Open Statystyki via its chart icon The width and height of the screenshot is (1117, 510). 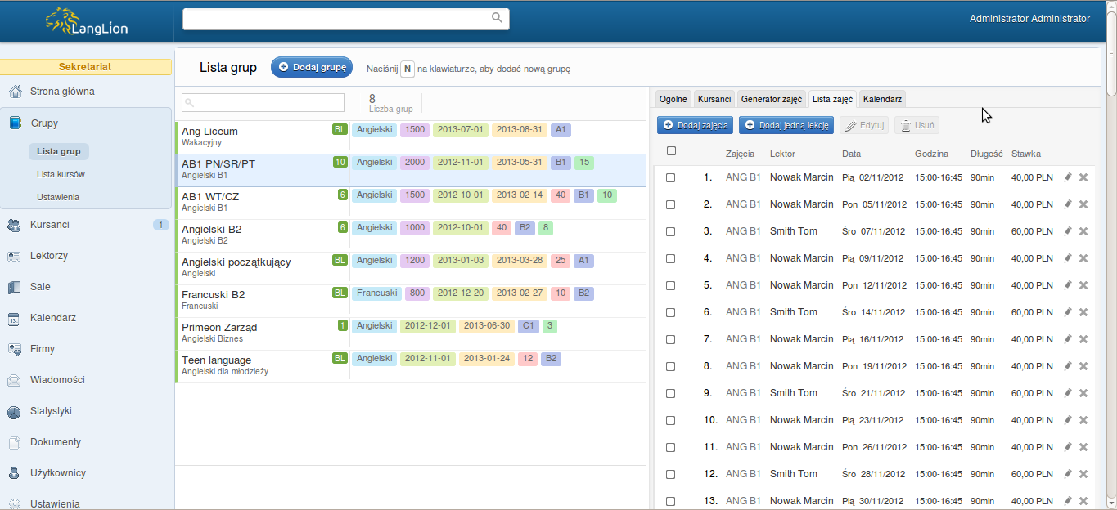coord(14,411)
